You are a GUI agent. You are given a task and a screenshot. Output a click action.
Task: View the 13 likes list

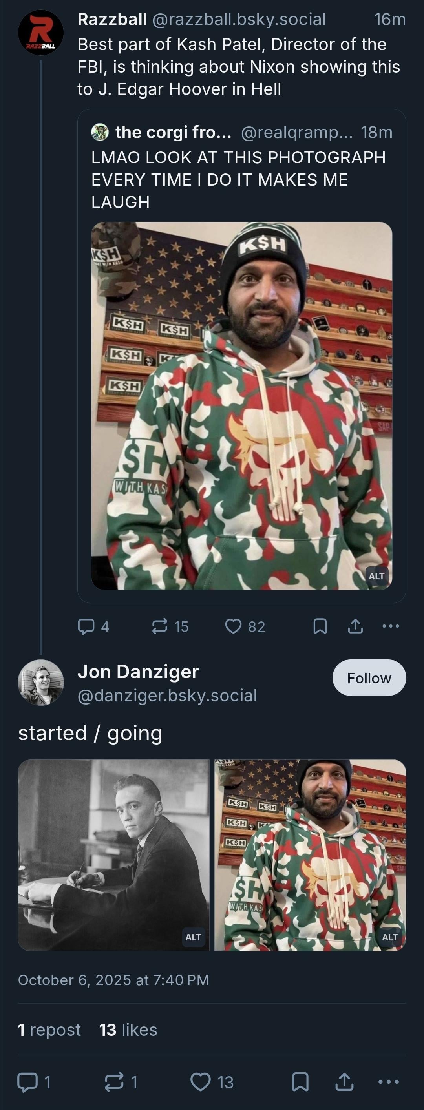[x=128, y=1030]
